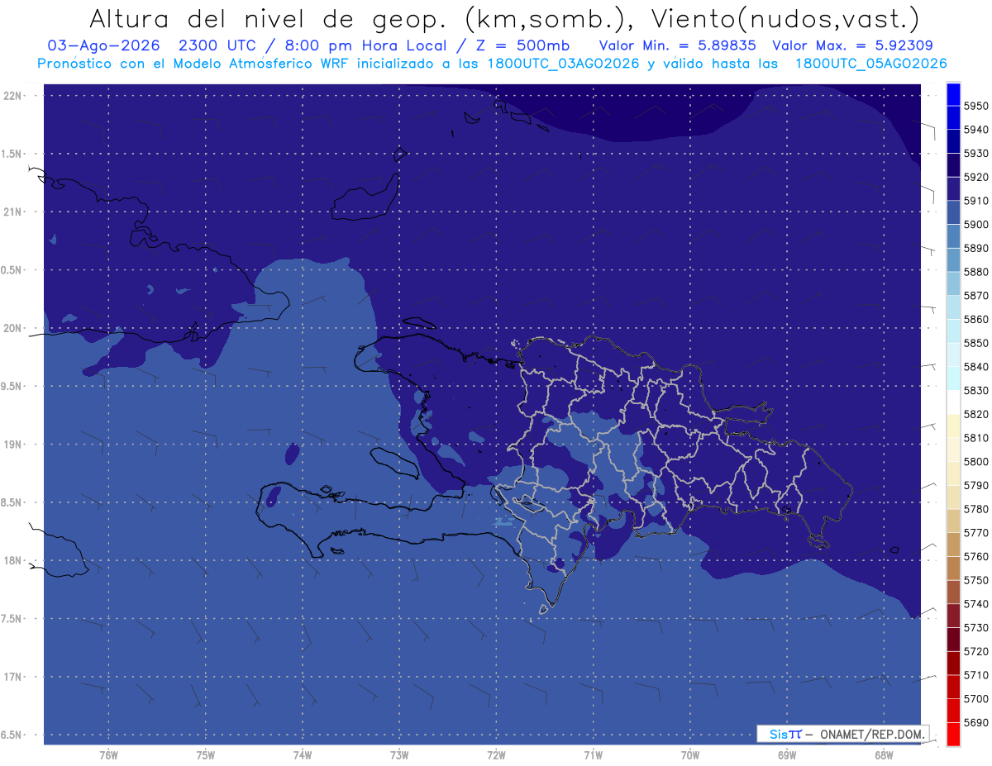Image resolution: width=992 pixels, height=766 pixels.
Task: Click the colorbar value 5900
Action: [976, 224]
